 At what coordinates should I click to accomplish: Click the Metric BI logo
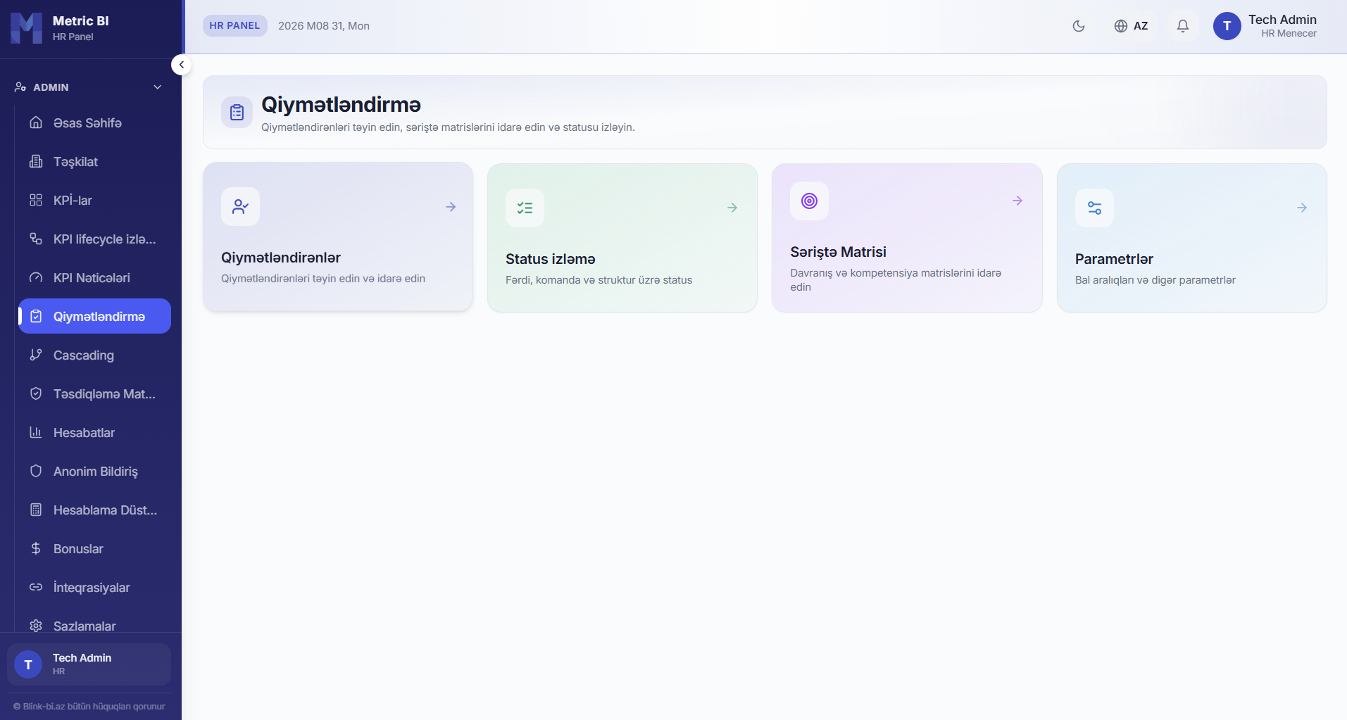(x=27, y=28)
